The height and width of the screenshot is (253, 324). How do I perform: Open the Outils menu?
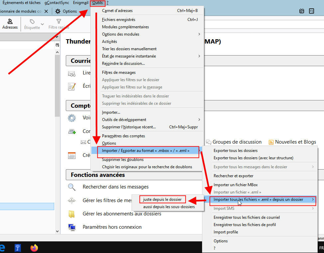pos(97,3)
